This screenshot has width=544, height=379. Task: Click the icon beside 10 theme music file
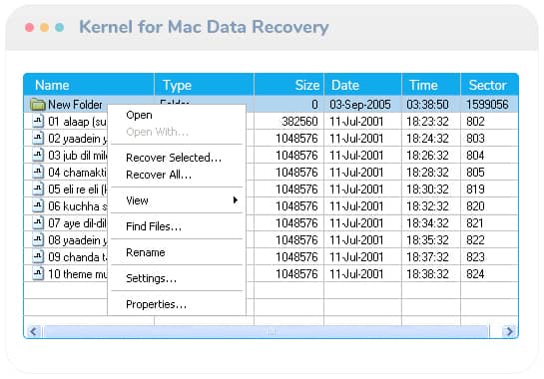click(38, 274)
